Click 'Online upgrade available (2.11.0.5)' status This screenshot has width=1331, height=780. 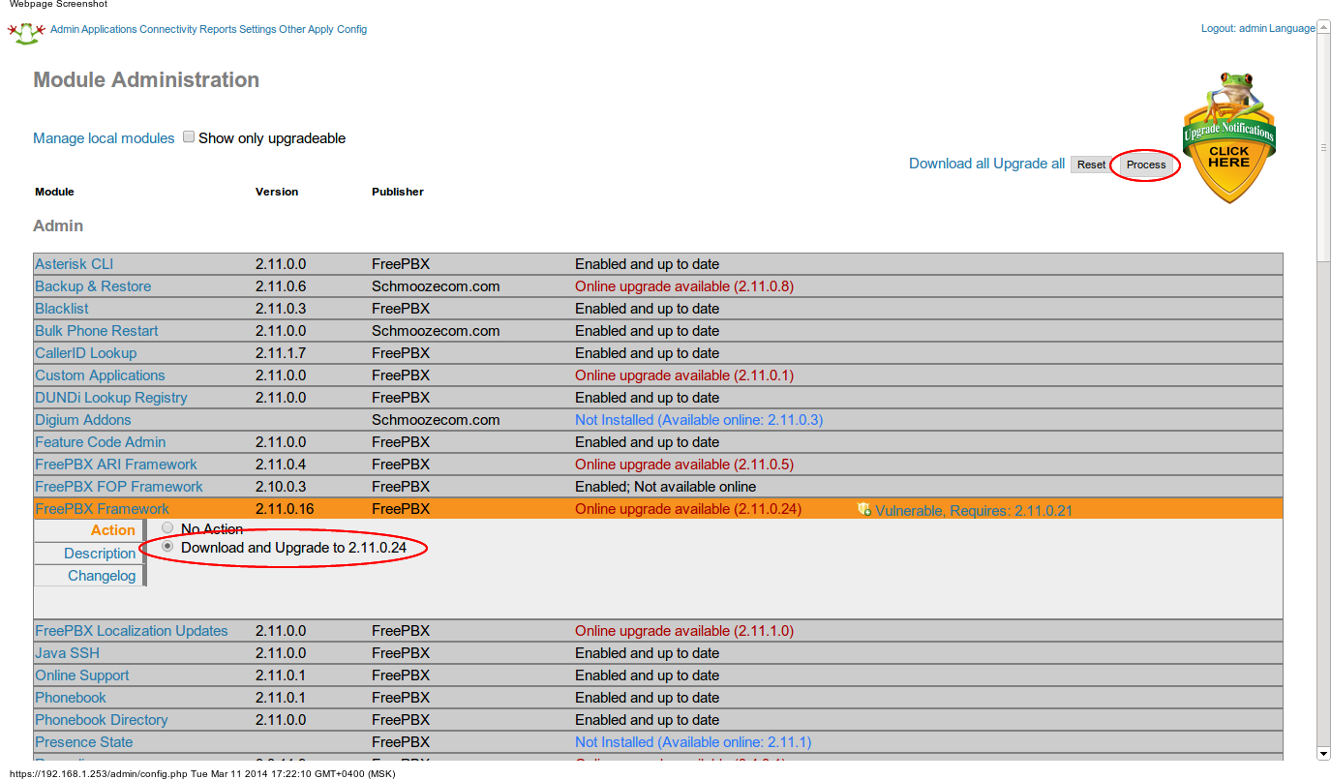(x=684, y=465)
